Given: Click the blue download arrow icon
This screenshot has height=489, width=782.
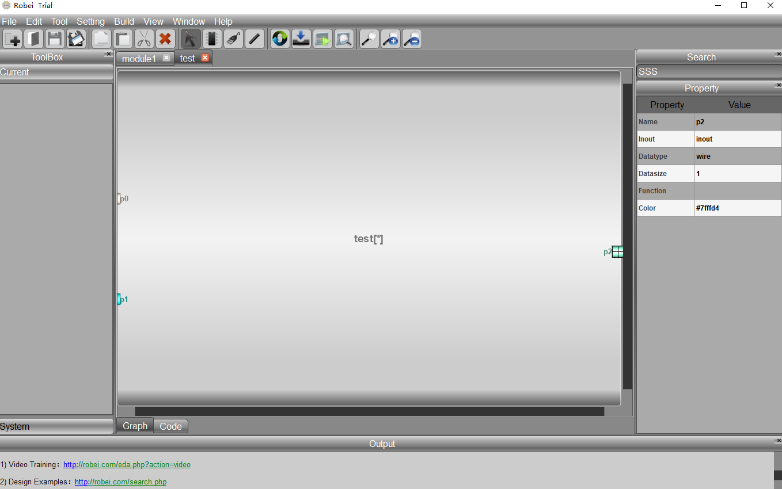Looking at the screenshot, I should (301, 39).
